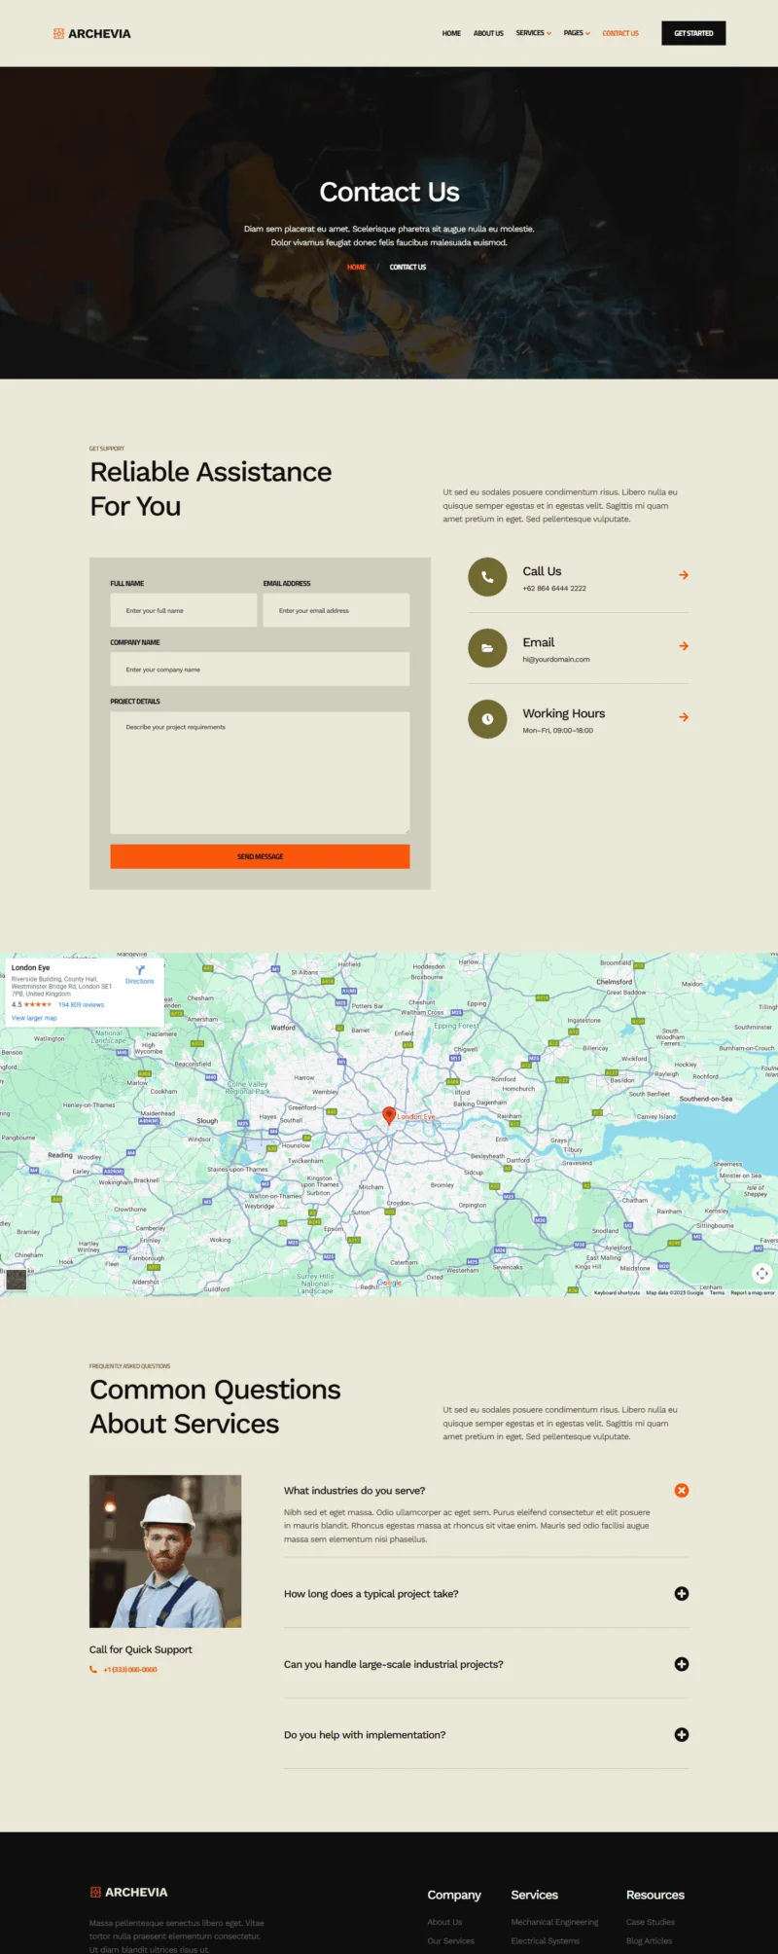This screenshot has height=1954, width=778.
Task: Click the footer Mechanical Engineering link
Action: [554, 1922]
